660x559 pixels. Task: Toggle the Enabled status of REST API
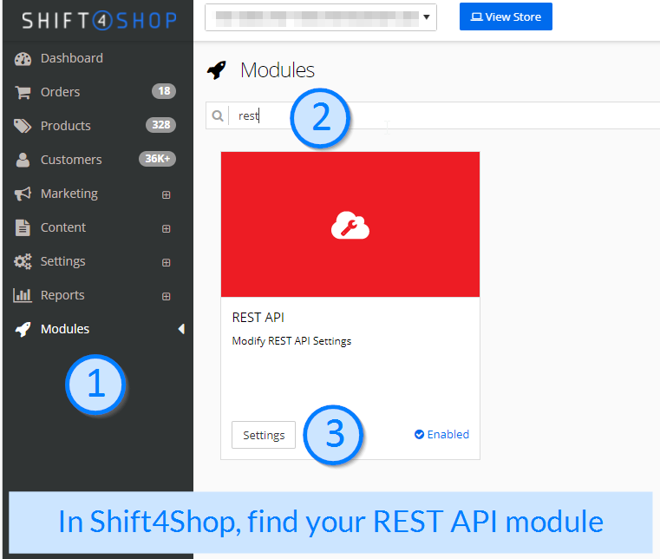coord(441,434)
